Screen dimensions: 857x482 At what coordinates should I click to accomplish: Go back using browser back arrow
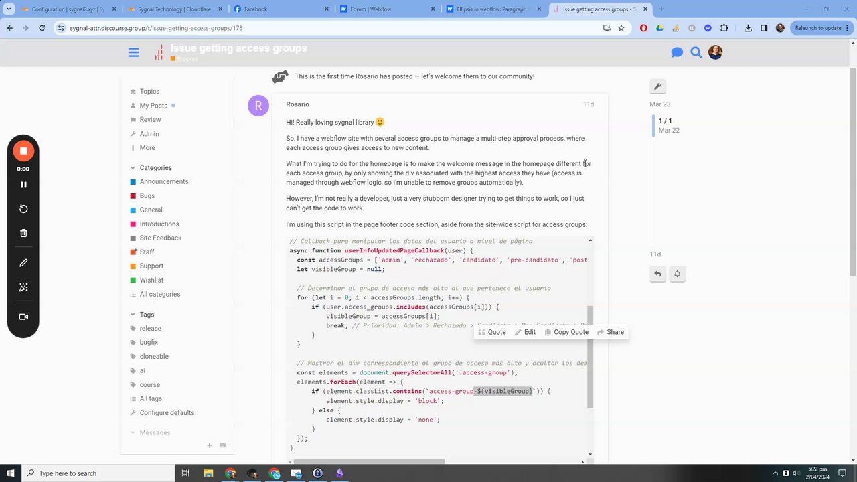(x=9, y=28)
